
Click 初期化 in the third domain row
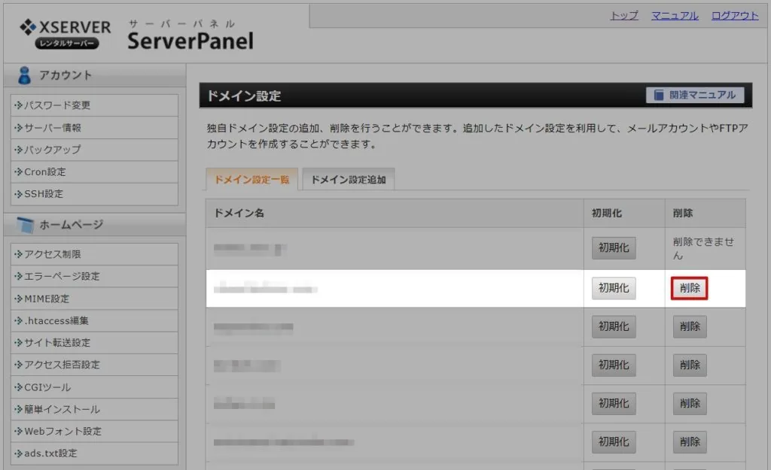click(x=614, y=326)
